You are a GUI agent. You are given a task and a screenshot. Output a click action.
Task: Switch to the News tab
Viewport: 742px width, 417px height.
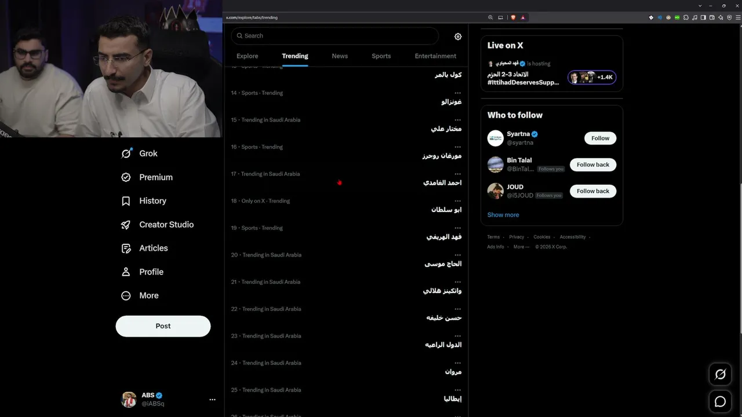(340, 56)
